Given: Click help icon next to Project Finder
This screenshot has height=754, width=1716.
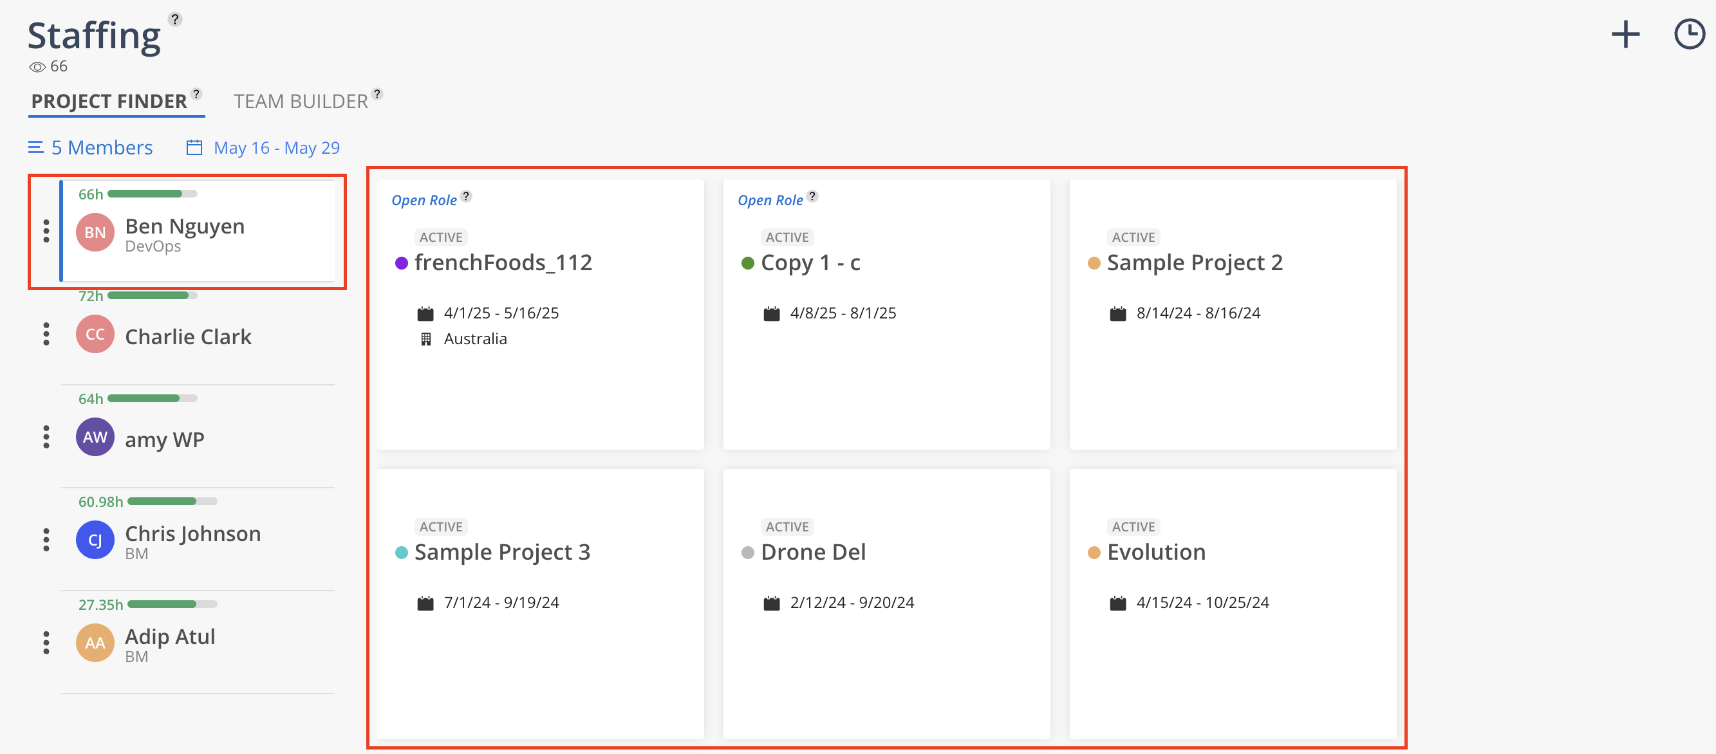Looking at the screenshot, I should [x=196, y=94].
